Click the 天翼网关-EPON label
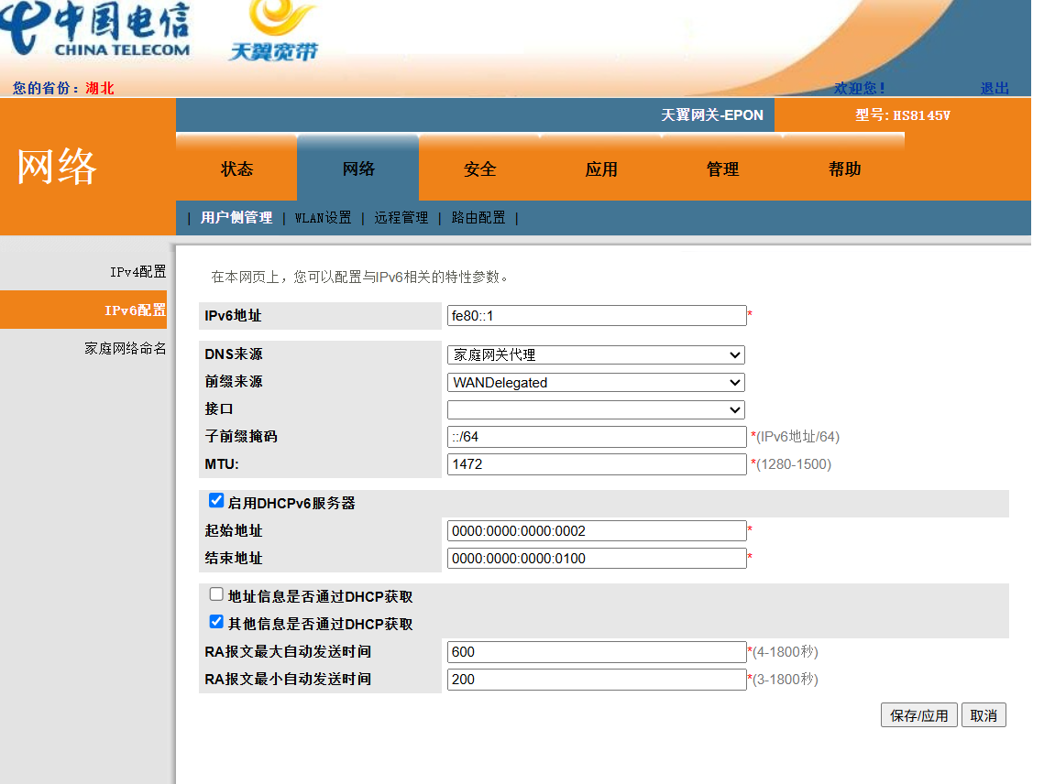 tap(712, 115)
